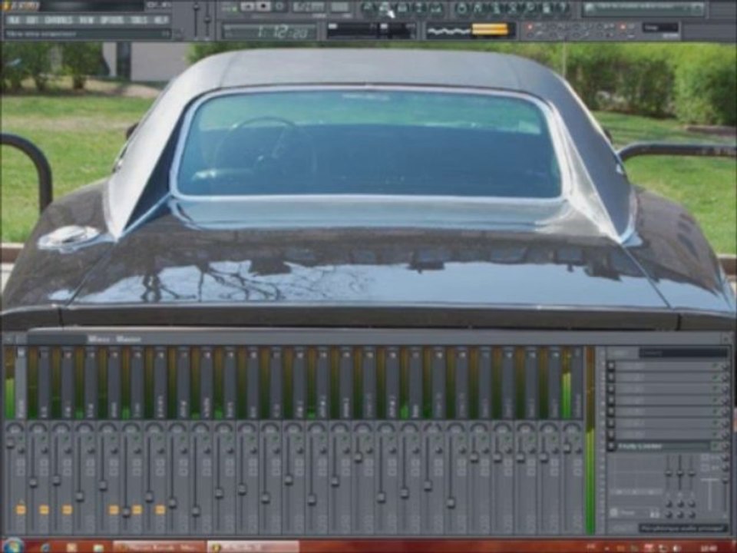737x553 pixels.
Task: Toggle the orange lit button on the Master strip
Action: [x=21, y=509]
